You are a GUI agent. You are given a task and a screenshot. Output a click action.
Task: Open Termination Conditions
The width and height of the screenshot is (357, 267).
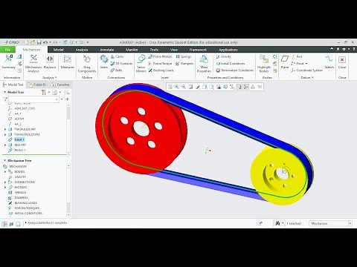(x=235, y=70)
